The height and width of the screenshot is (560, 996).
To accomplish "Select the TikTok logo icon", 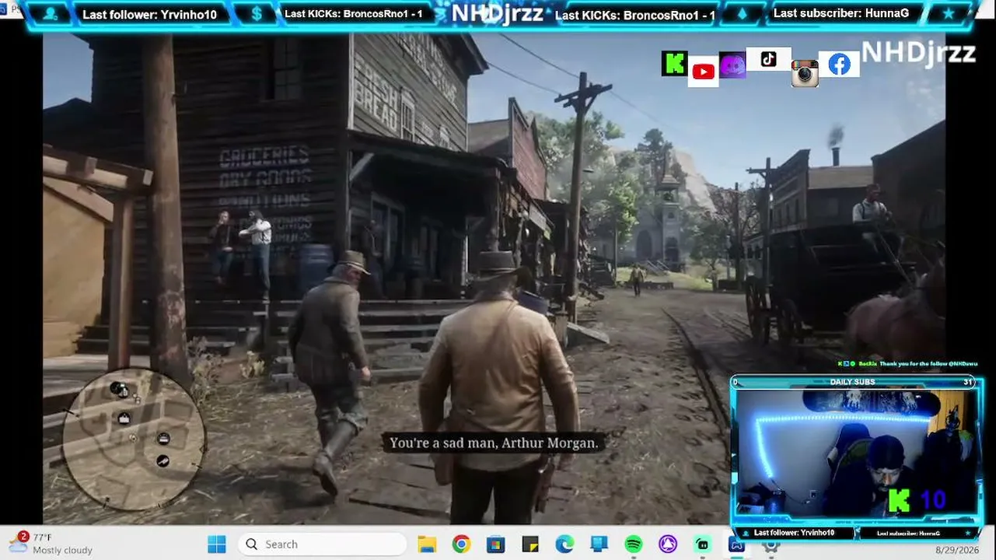I will pyautogui.click(x=768, y=59).
